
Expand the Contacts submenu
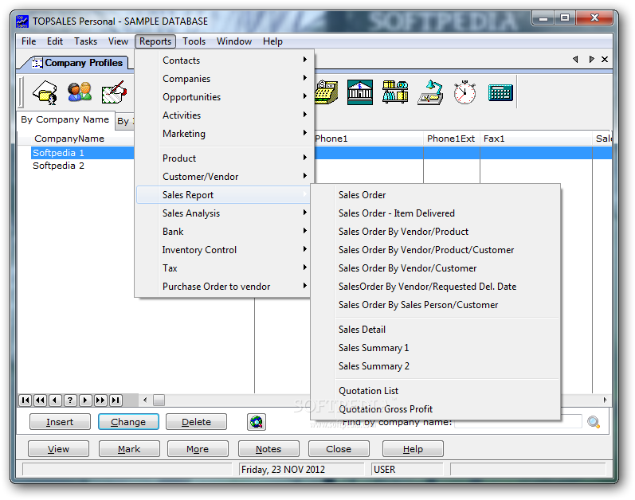tap(225, 61)
